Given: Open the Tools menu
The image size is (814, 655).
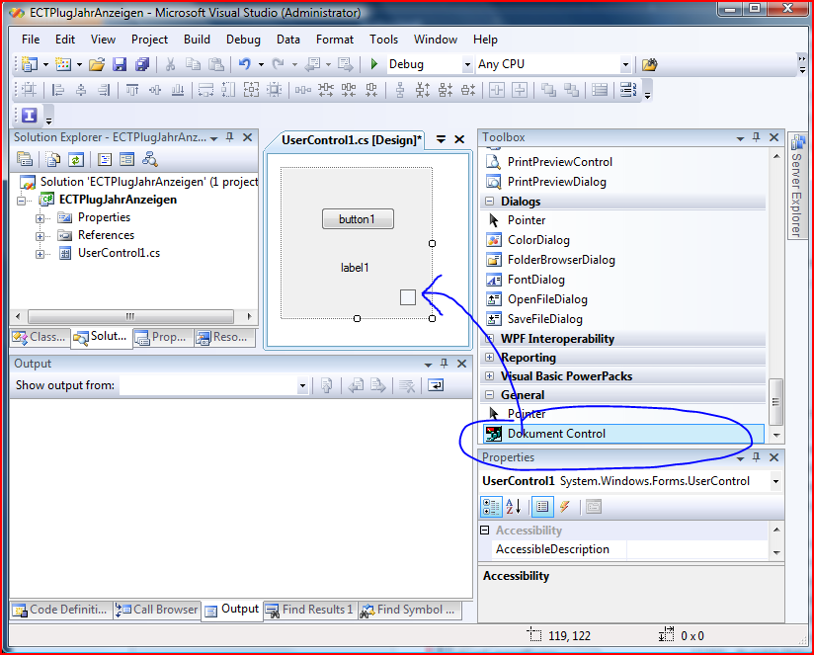Looking at the screenshot, I should (383, 40).
